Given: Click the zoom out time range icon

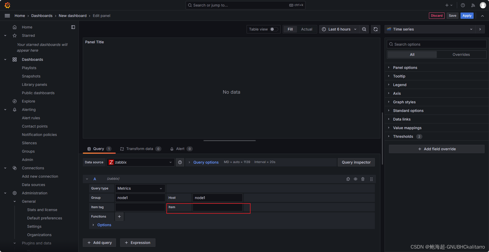Looking at the screenshot, I should (364, 29).
